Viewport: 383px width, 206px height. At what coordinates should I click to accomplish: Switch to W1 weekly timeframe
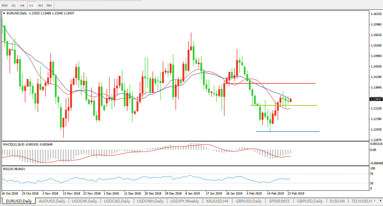click(40, 6)
